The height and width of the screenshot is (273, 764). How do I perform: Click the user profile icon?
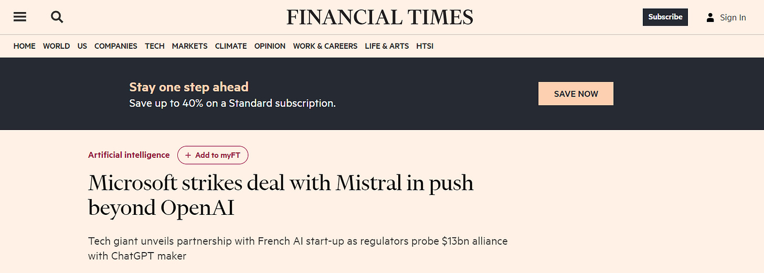pyautogui.click(x=710, y=17)
